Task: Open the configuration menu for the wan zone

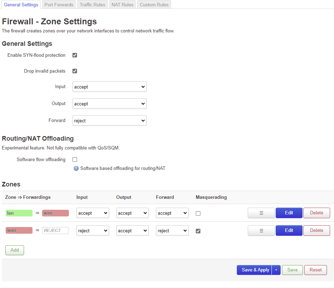Action: pos(261,231)
